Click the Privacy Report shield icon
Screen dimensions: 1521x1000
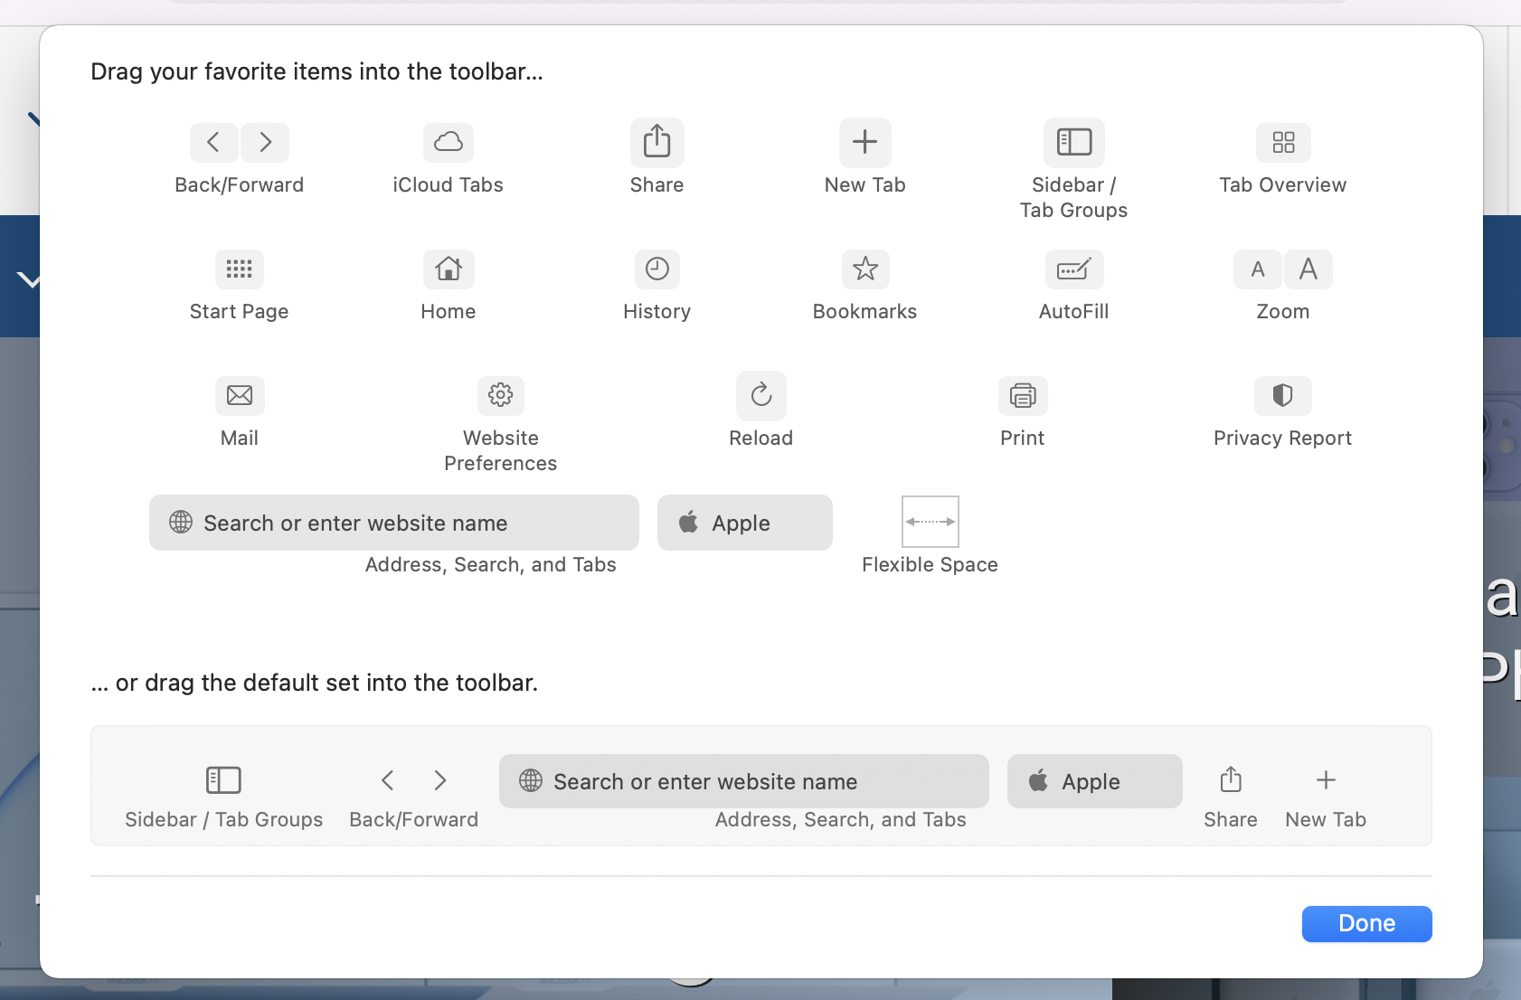click(1281, 395)
